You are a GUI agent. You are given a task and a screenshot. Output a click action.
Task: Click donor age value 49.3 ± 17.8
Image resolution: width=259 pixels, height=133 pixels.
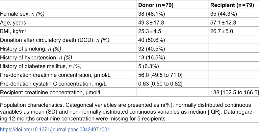(x=151, y=23)
